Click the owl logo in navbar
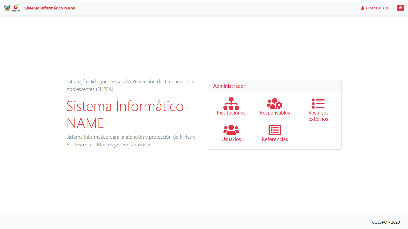The image size is (408, 229). pyautogui.click(x=7, y=8)
